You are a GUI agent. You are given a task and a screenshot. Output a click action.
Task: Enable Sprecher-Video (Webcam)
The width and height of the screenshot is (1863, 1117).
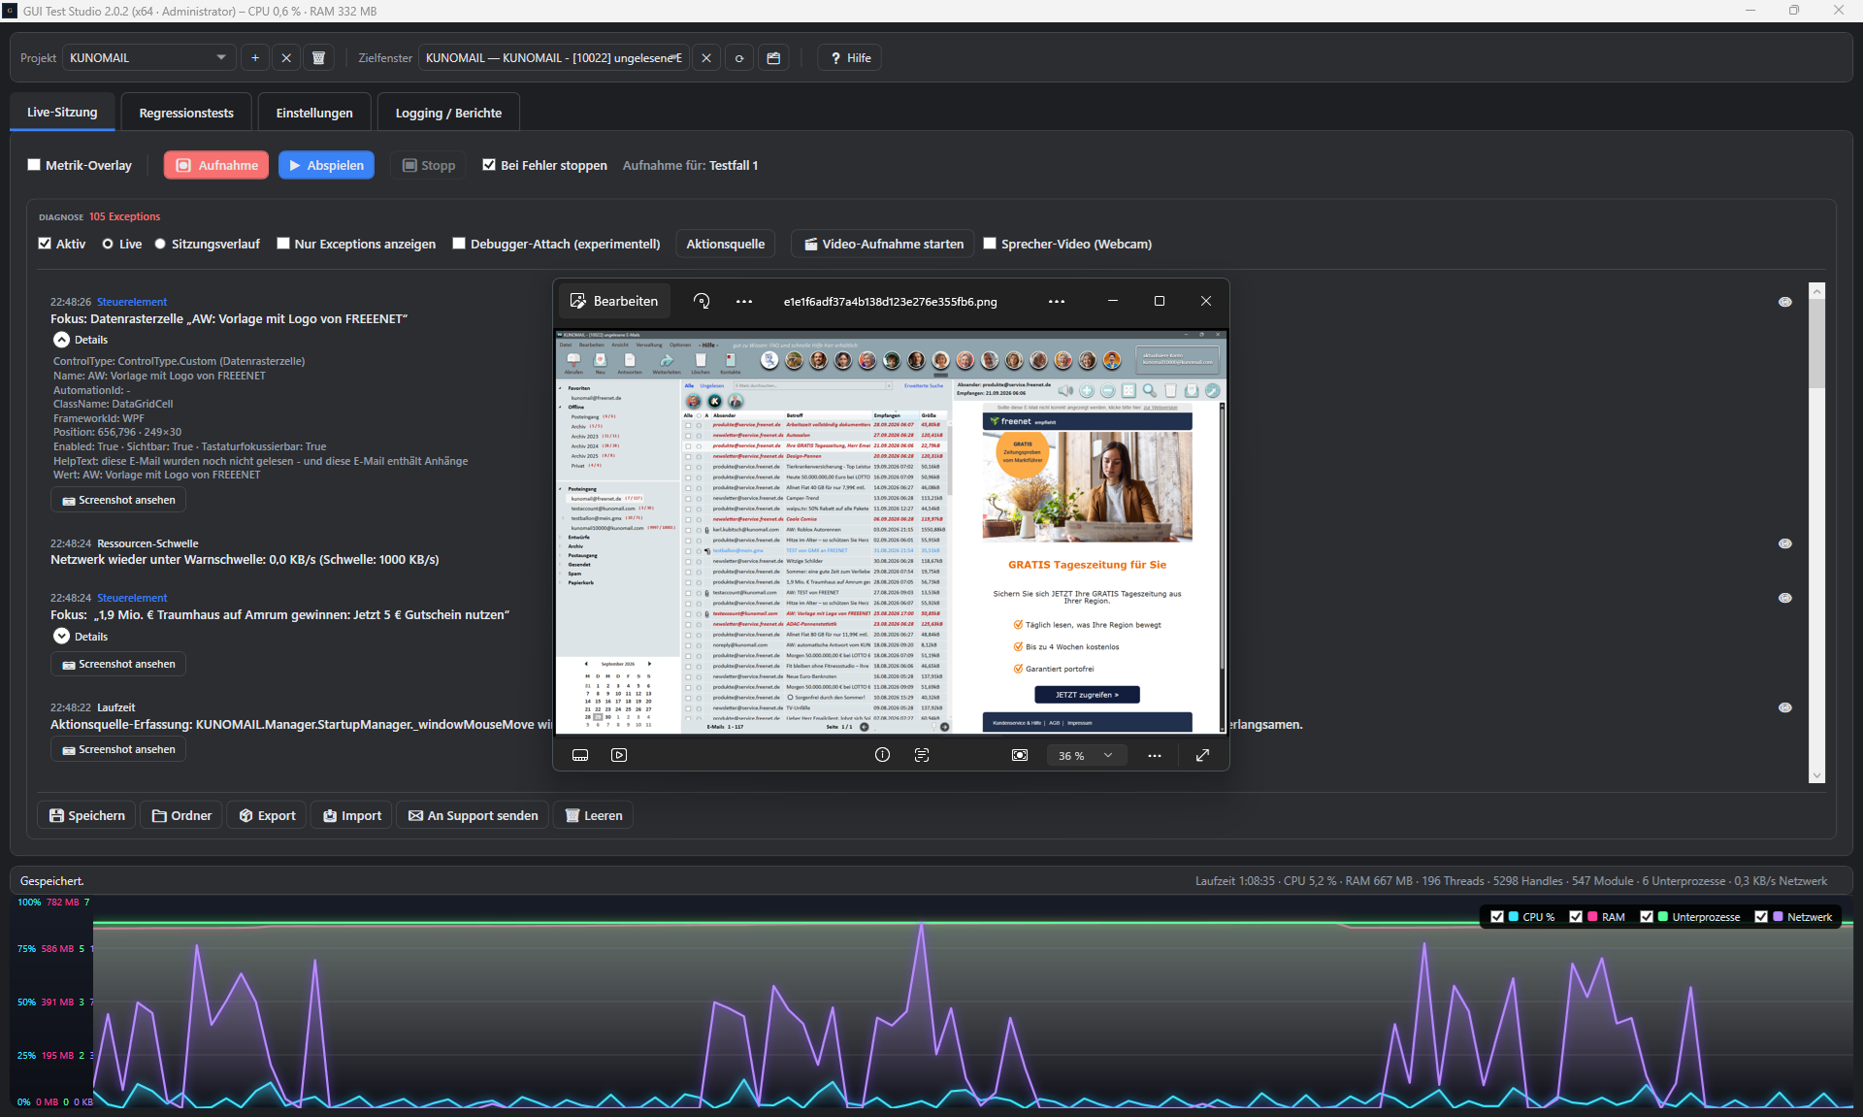990,244
